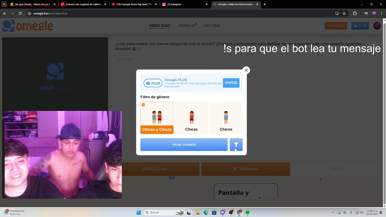The width and height of the screenshot is (386, 217).
Task: Open the Windows Start menu
Action: 139,212
